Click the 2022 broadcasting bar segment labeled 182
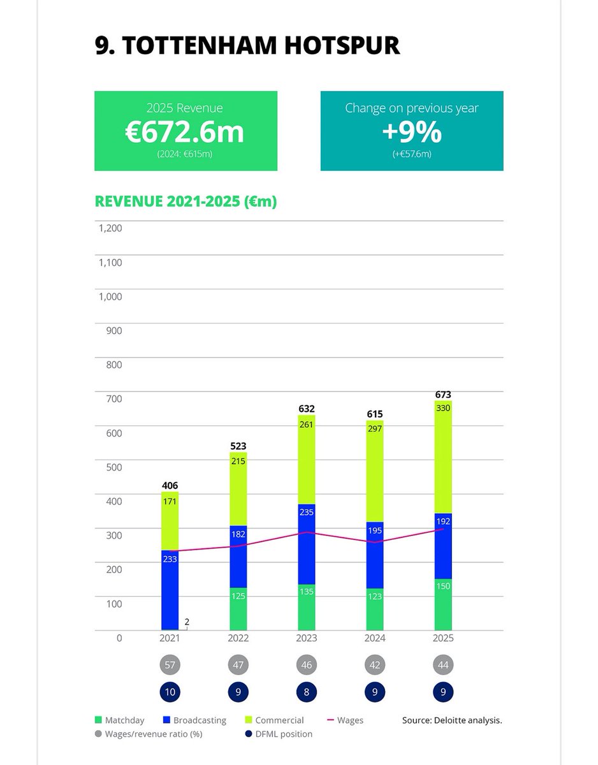 [x=238, y=557]
